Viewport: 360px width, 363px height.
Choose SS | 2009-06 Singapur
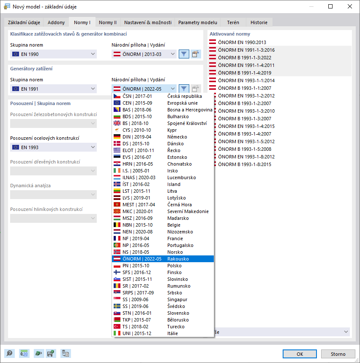pyautogui.click(x=163, y=299)
